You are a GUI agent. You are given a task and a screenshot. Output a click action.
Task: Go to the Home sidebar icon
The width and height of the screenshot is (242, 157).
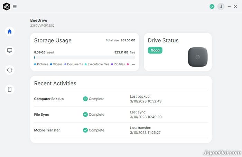pyautogui.click(x=10, y=31)
